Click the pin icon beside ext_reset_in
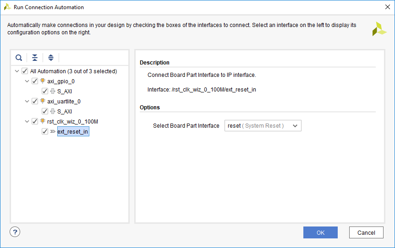The width and height of the screenshot is (395, 248). [53, 131]
